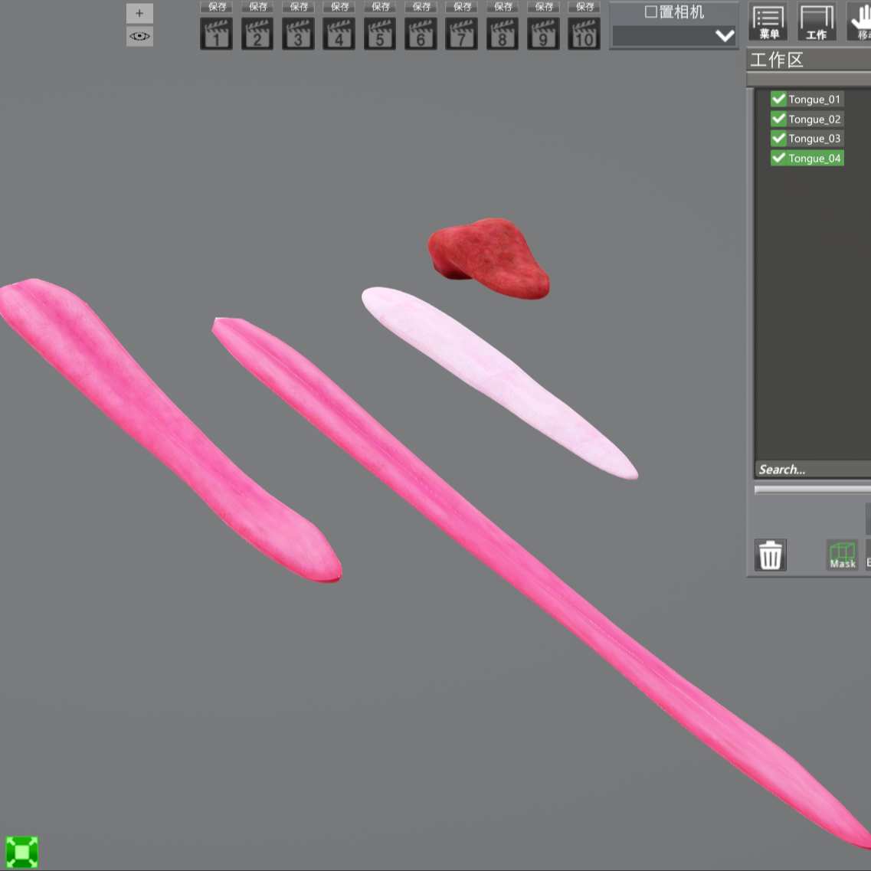Click the plus expand button
Image resolution: width=871 pixels, height=871 pixels.
click(139, 13)
